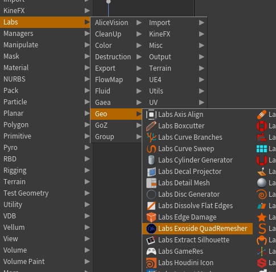Click the Exoside QuadRemesher QR icon
Image resolution: width=276 pixels, height=272 pixels.
pyautogui.click(x=151, y=229)
